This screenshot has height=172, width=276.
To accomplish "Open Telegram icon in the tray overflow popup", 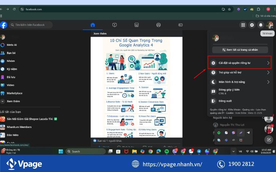I will [x=248, y=133].
